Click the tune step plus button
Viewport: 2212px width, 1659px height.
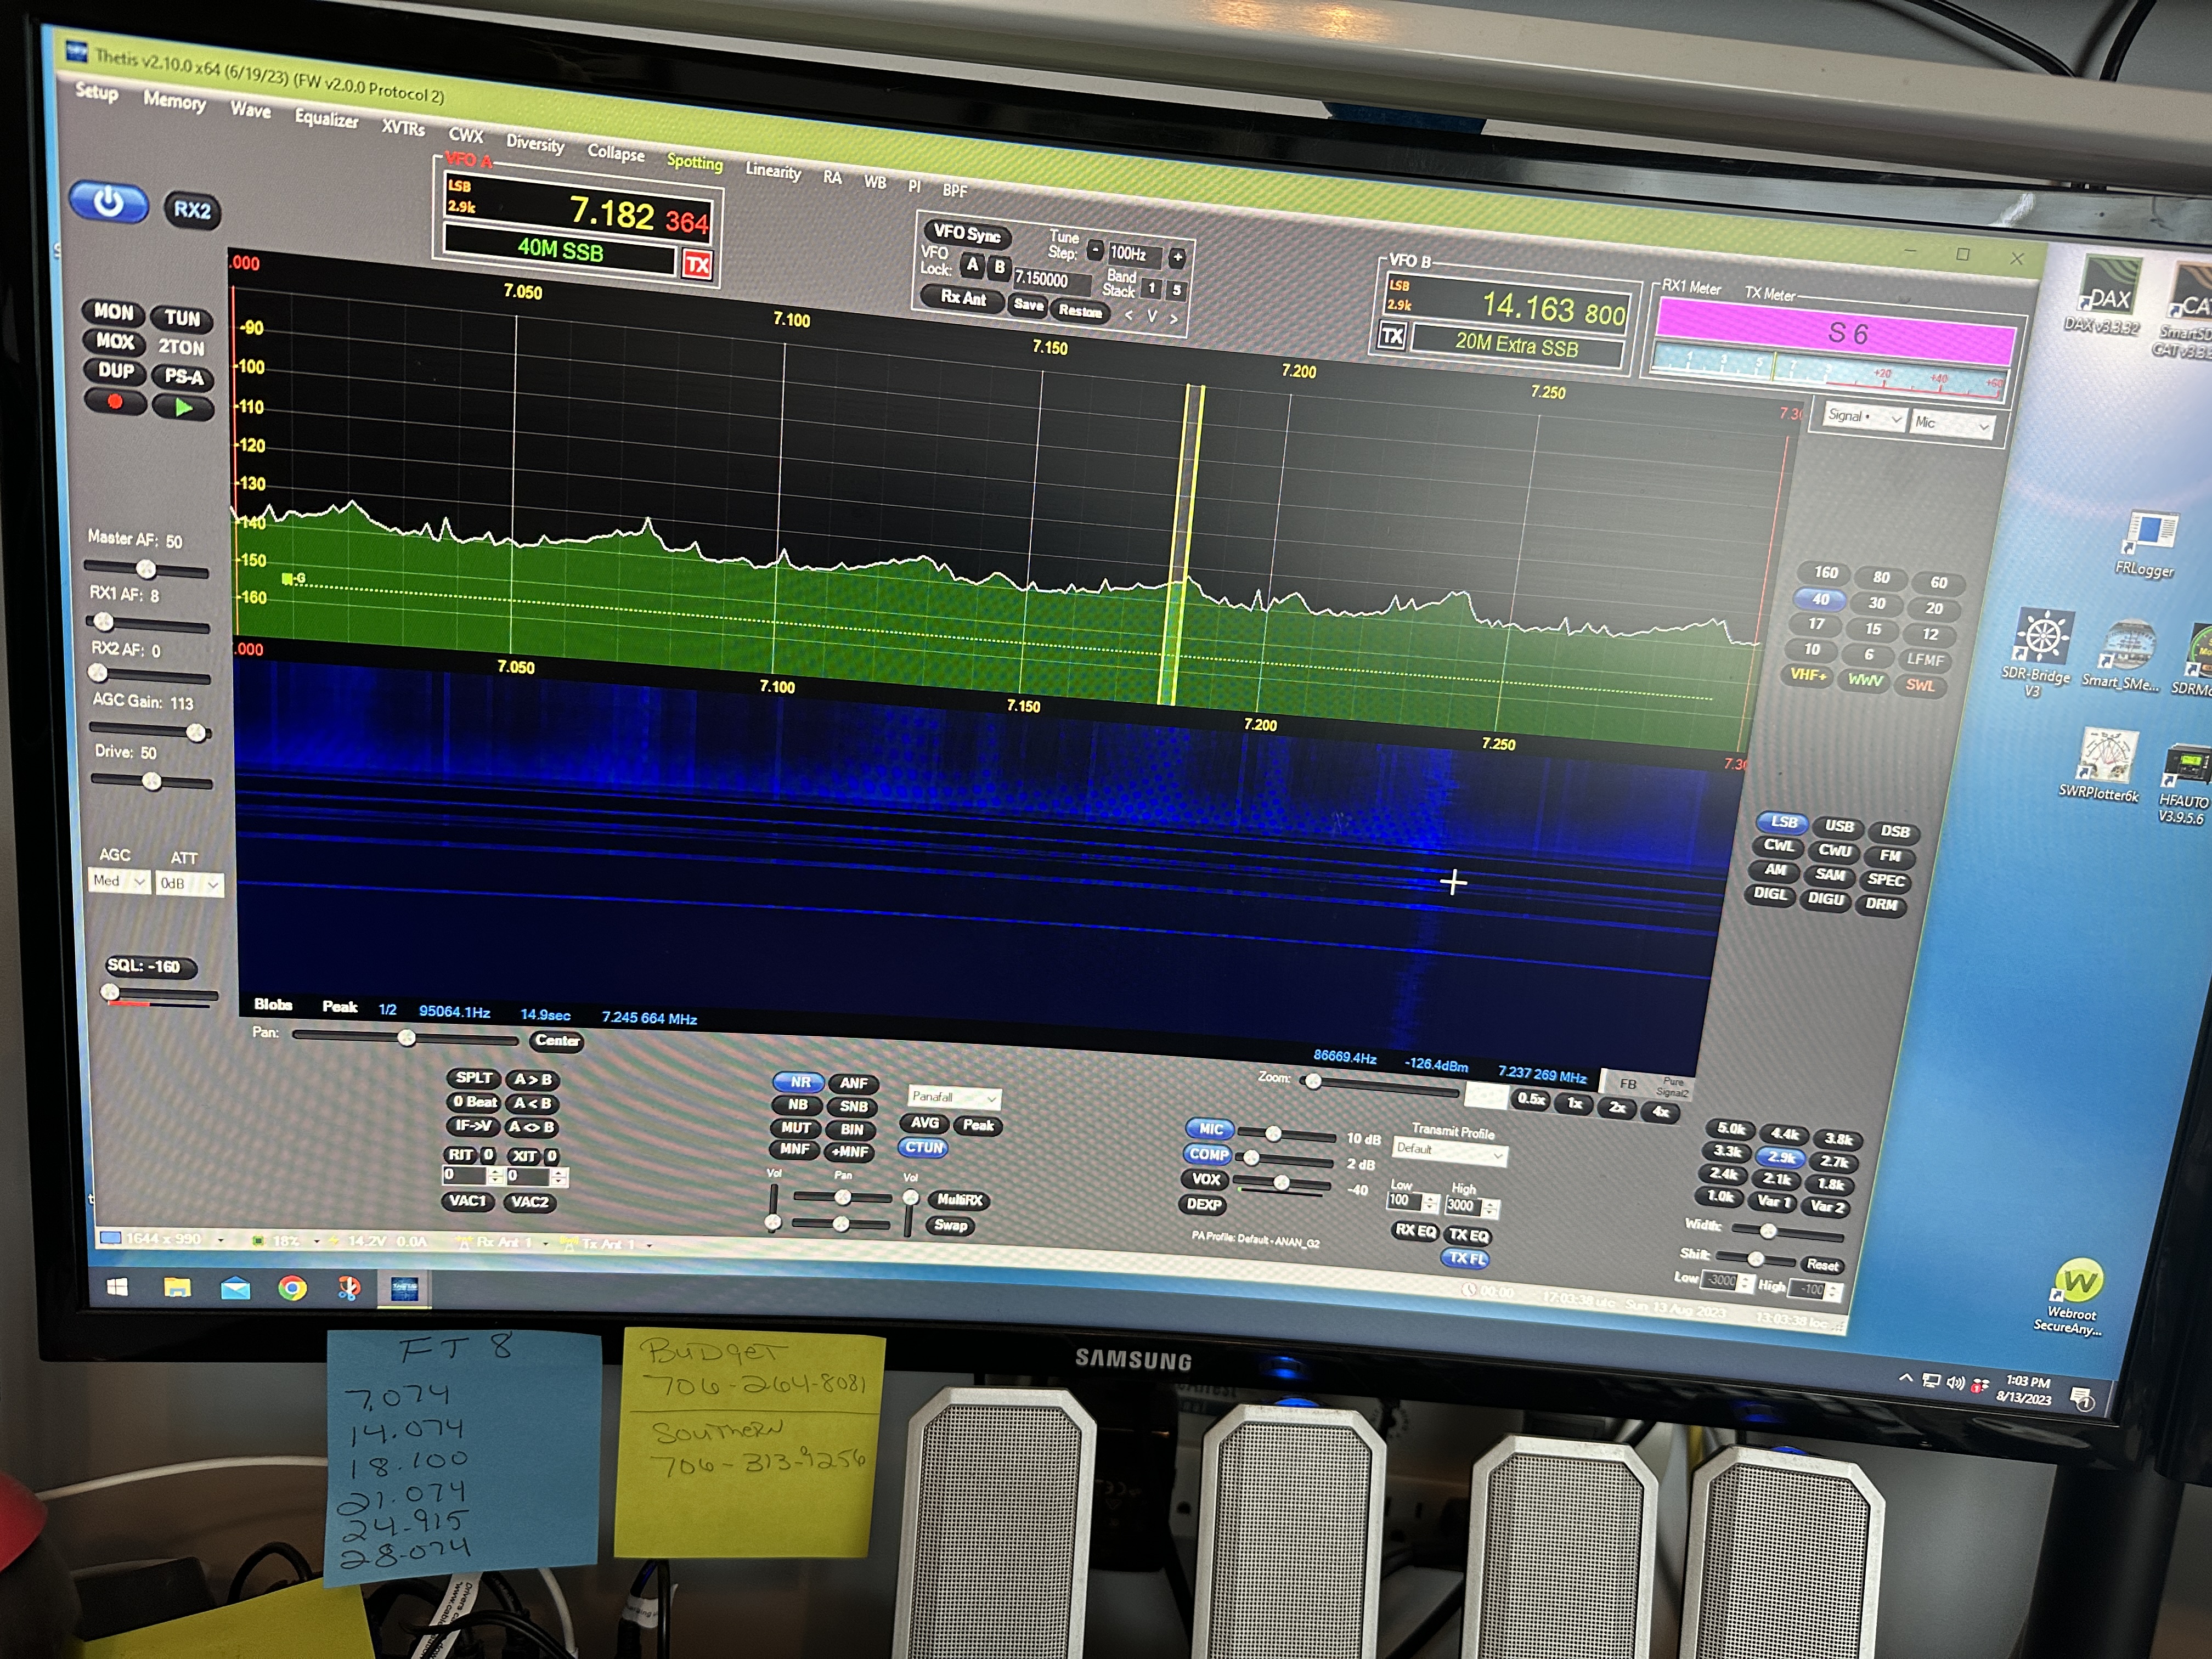pos(1178,257)
